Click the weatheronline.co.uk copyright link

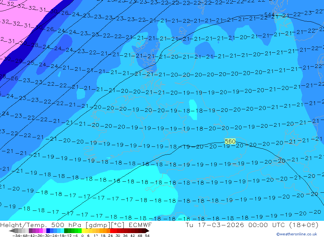[297, 234]
